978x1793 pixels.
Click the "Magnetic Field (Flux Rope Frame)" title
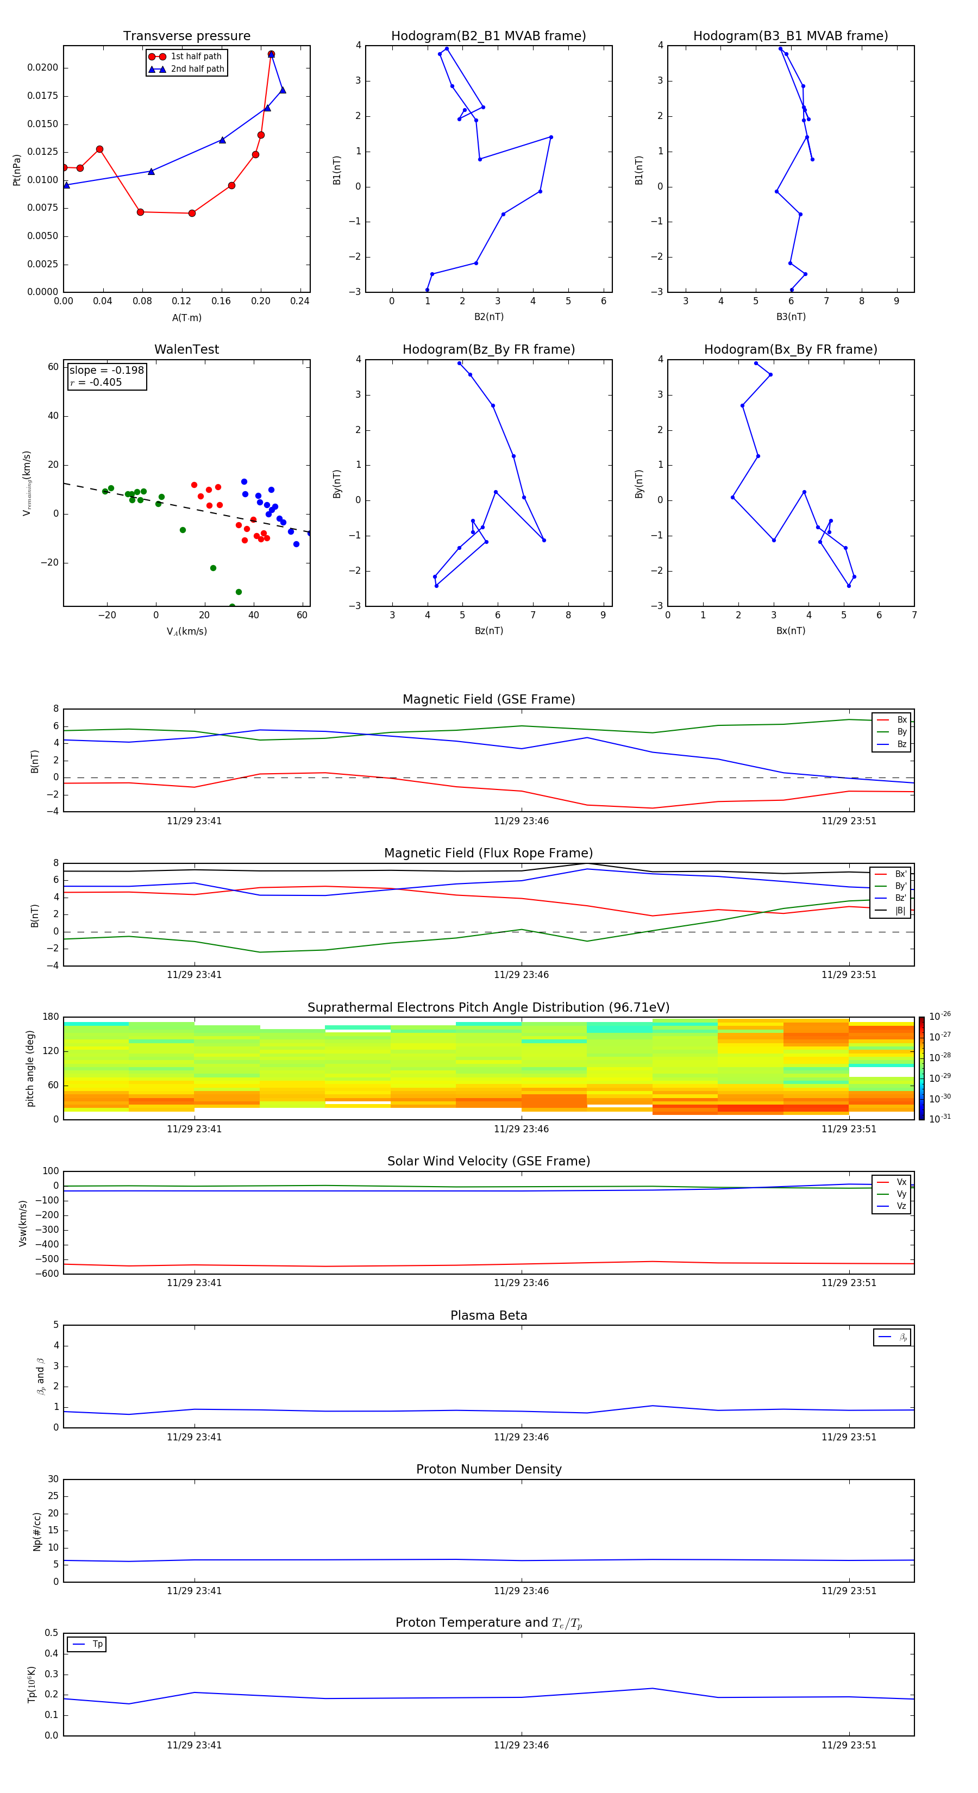click(x=488, y=854)
